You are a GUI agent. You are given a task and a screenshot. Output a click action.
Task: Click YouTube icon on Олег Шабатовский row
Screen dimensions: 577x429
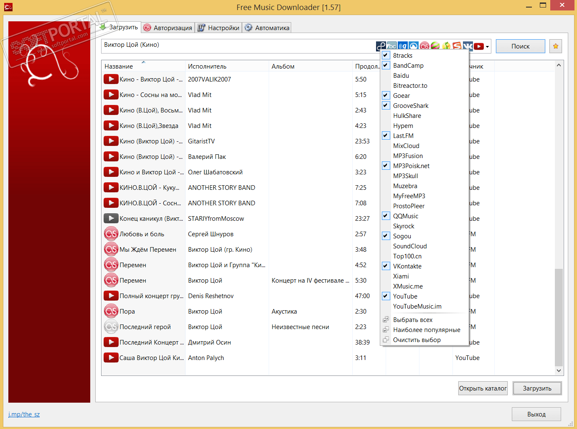[x=111, y=172]
